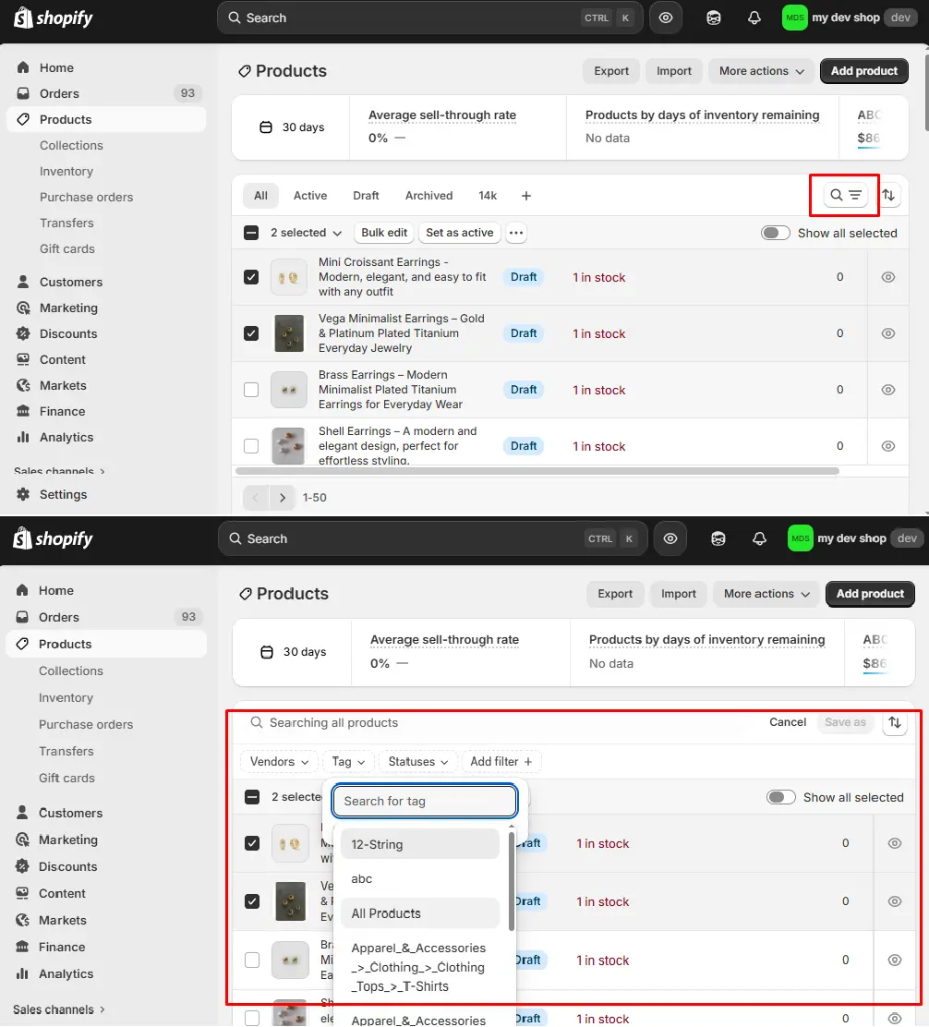The width and height of the screenshot is (929, 1027).
Task: Open the notifications bell icon
Action: coord(754,18)
